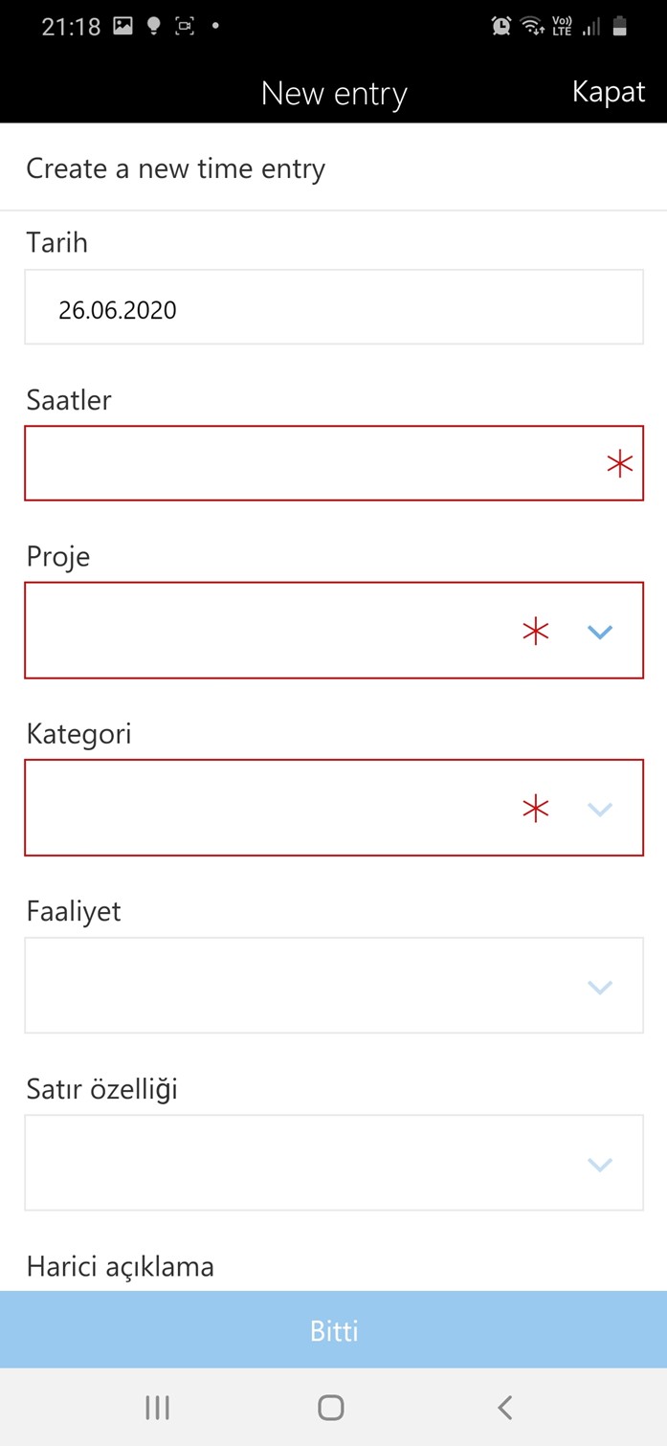Open recent apps with the three-bar icon
Image resolution: width=667 pixels, height=1446 pixels.
[157, 1407]
